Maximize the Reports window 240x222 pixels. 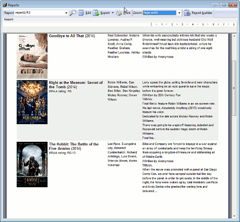click(224, 5)
